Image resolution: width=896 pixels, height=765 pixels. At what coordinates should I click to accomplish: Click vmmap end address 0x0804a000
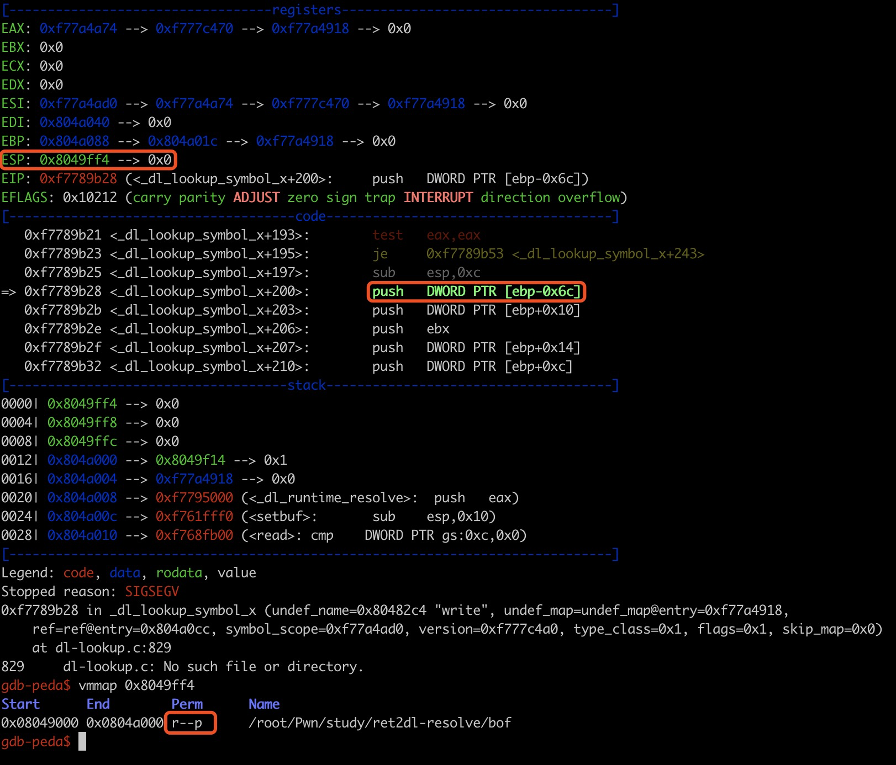tap(125, 723)
